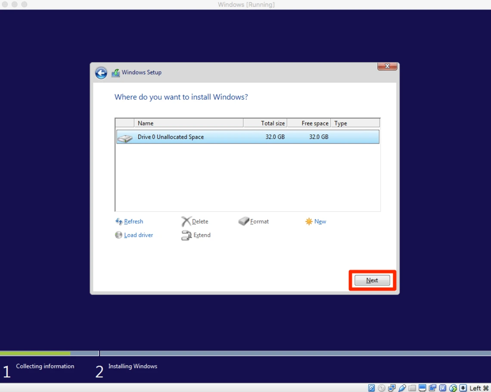
Task: Click the hard disk activity status icon
Action: 371,388
